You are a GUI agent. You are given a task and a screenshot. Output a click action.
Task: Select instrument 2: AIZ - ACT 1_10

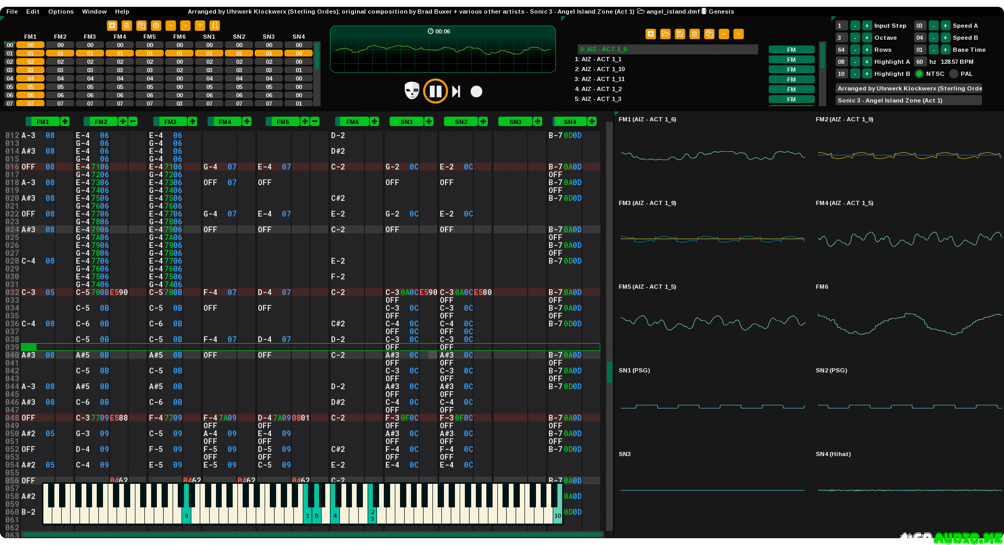tap(602, 69)
